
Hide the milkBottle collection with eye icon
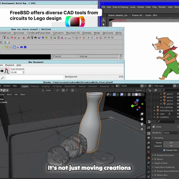(x=178, y=117)
